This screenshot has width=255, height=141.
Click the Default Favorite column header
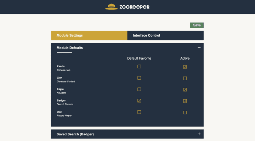[139, 58]
